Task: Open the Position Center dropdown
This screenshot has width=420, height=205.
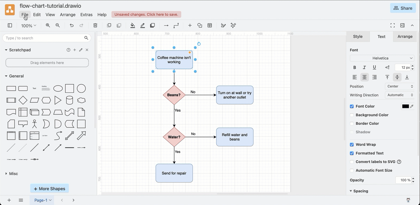Action: 400,86
